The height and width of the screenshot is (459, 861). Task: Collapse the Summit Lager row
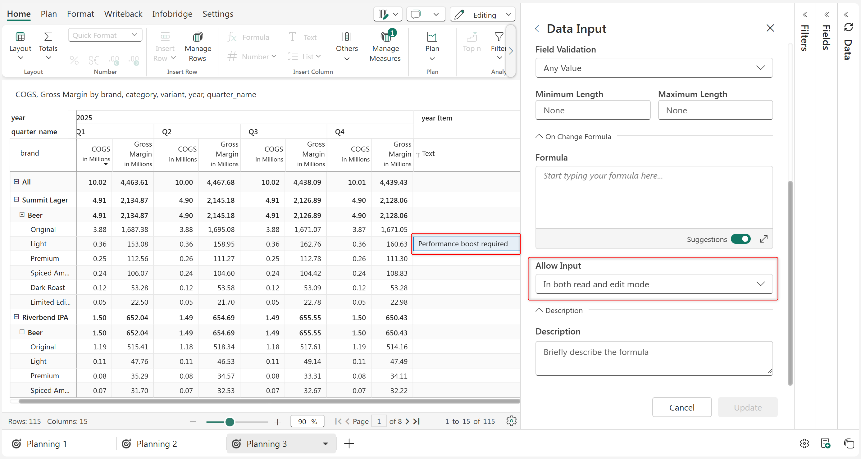pyautogui.click(x=16, y=200)
